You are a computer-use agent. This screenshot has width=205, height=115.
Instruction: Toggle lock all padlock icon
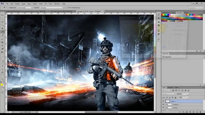176,97
